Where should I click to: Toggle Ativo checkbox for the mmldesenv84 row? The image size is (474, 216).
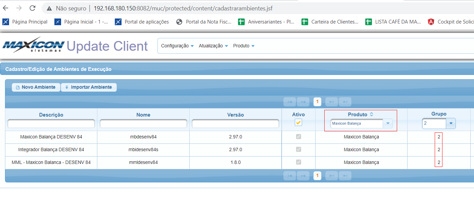click(x=298, y=162)
